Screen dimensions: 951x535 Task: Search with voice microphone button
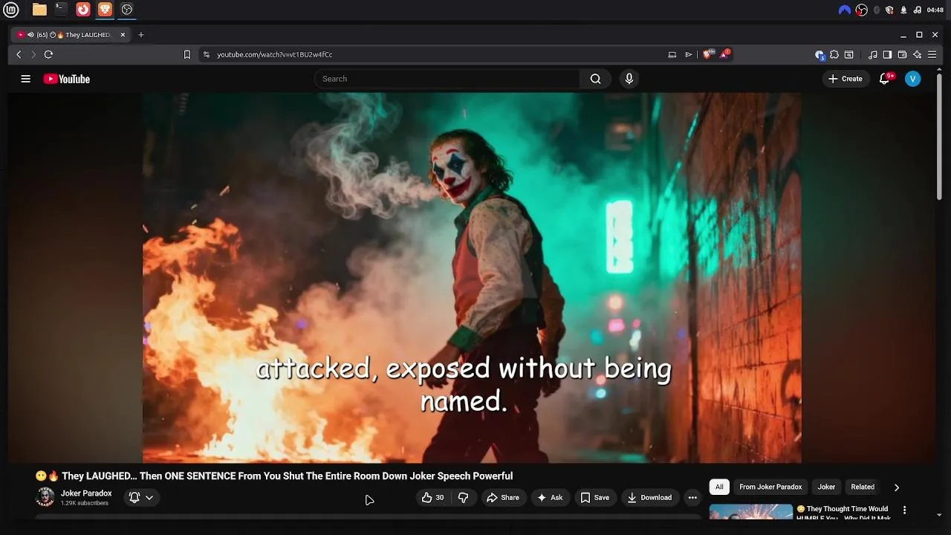coord(629,79)
